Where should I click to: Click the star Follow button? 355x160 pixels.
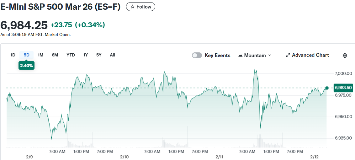140,7
